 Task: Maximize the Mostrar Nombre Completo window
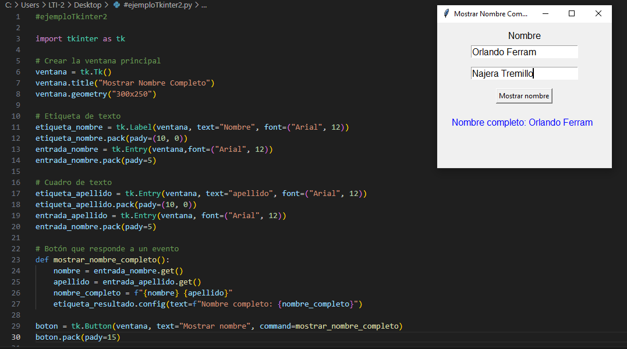572,13
